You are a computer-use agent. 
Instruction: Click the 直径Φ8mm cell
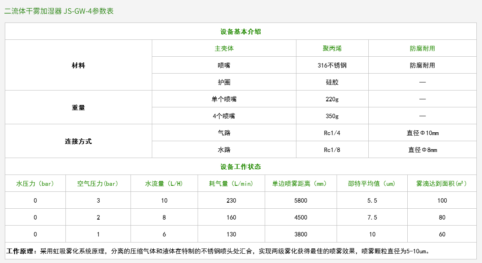pyautogui.click(x=423, y=150)
